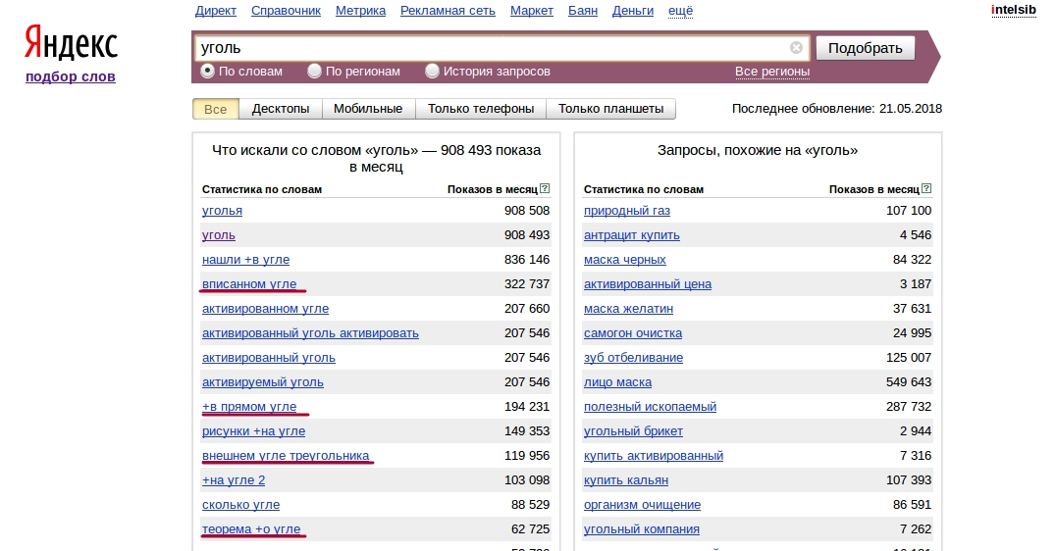This screenshot has height=551, width=1055.
Task: Select the 'По словам' radio button
Action: tap(207, 71)
